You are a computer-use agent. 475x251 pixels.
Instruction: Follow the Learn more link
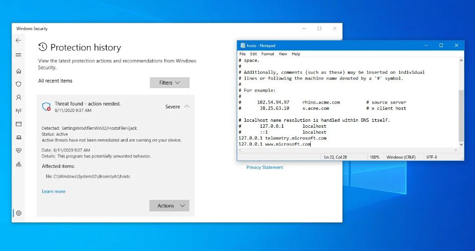[54, 191]
